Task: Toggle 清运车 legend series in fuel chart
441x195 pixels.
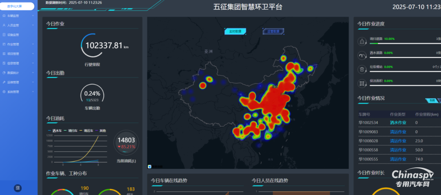Action: click(87, 130)
